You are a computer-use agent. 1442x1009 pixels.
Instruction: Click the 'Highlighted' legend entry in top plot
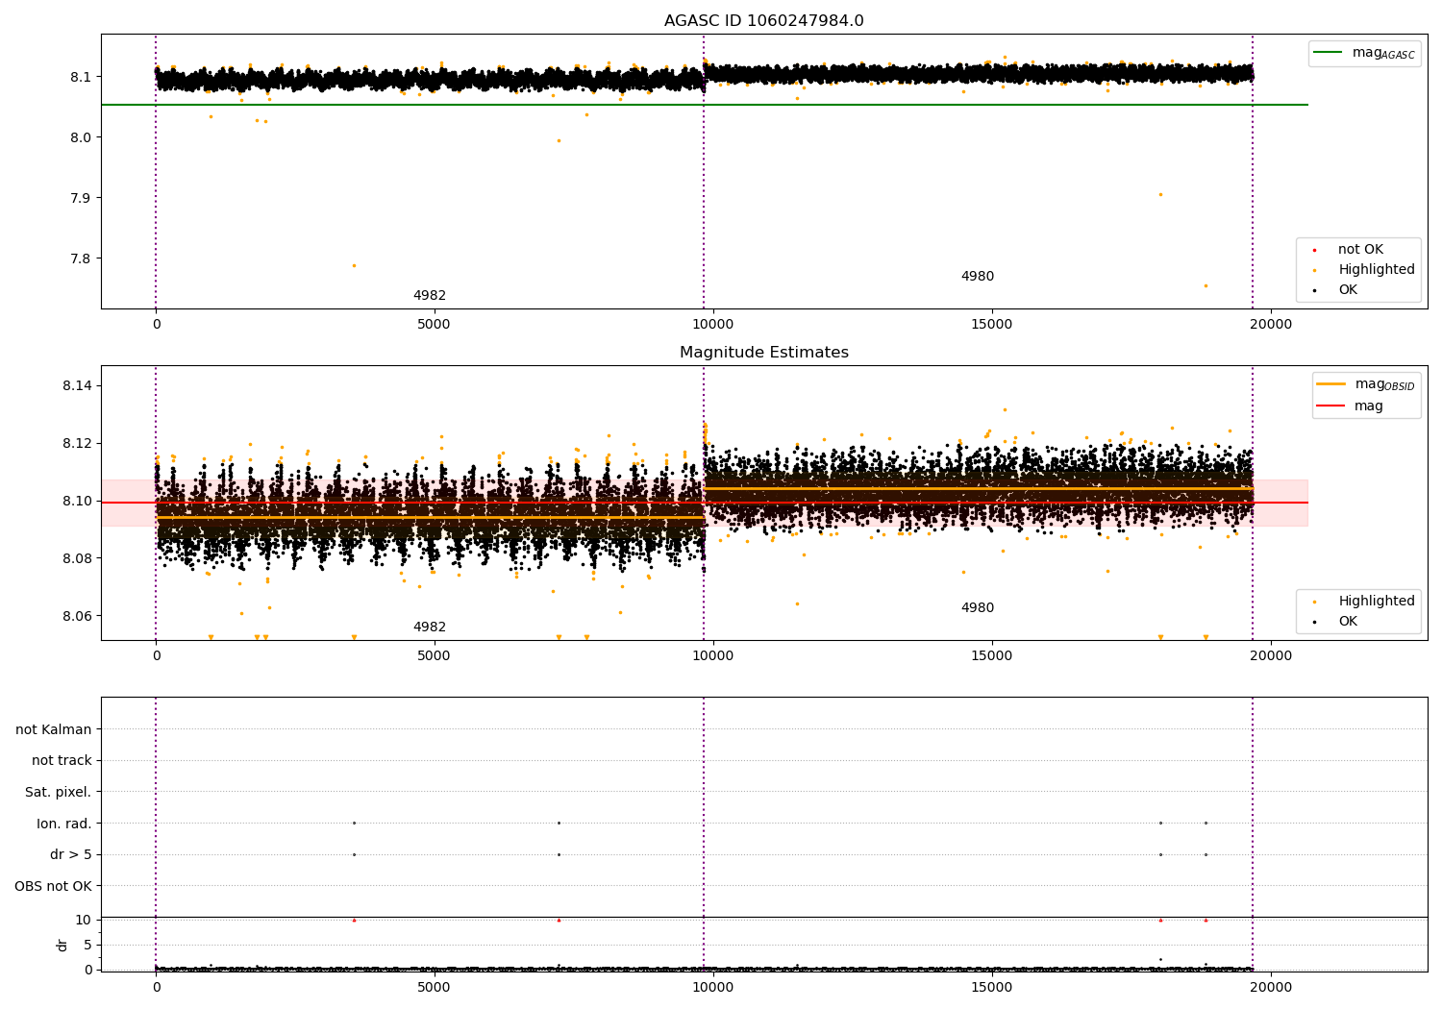tap(1376, 270)
